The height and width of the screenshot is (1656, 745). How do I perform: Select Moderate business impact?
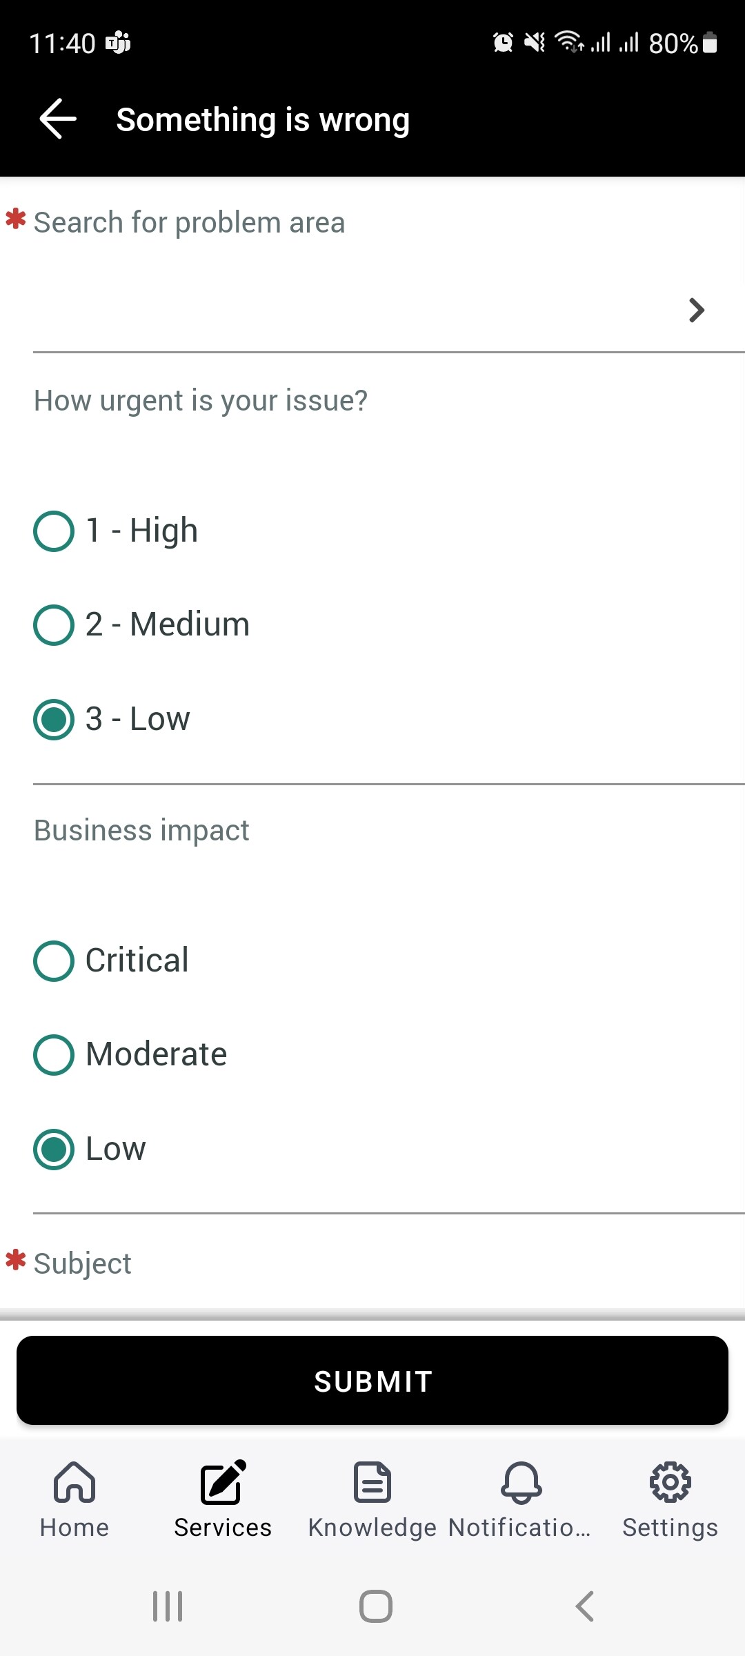pyautogui.click(x=53, y=1054)
